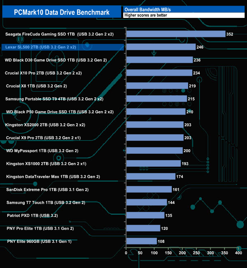247x268 pixels.
Task: Select the Crucial X8 1TB label
Action: click(x=36, y=86)
